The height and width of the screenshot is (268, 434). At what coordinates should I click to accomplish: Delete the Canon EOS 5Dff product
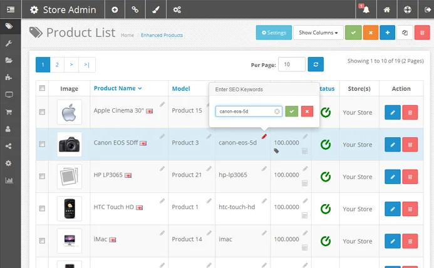click(410, 145)
